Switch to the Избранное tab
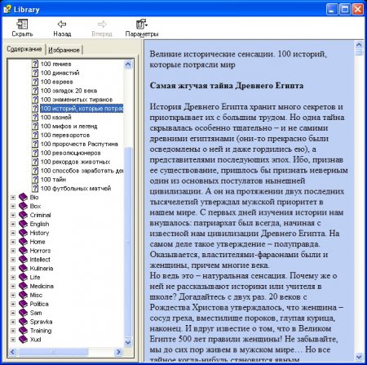This screenshot has width=367, height=365. point(64,50)
